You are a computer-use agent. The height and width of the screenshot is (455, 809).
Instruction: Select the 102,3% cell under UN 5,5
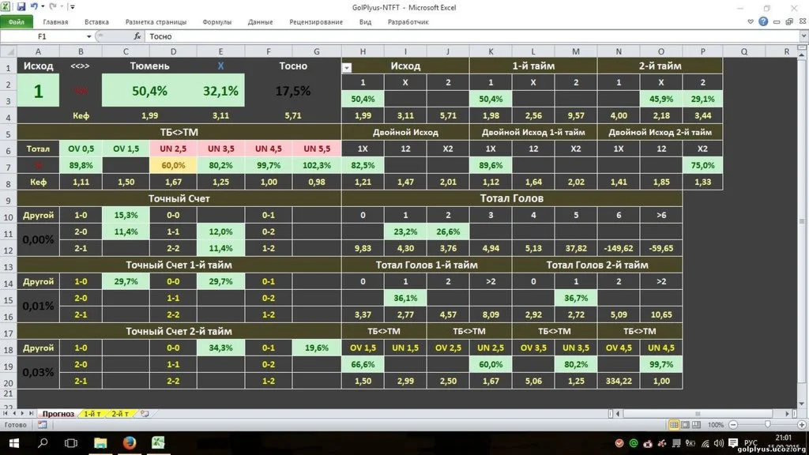317,165
